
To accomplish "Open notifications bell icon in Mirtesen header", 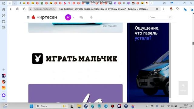I will tap(91, 17).
